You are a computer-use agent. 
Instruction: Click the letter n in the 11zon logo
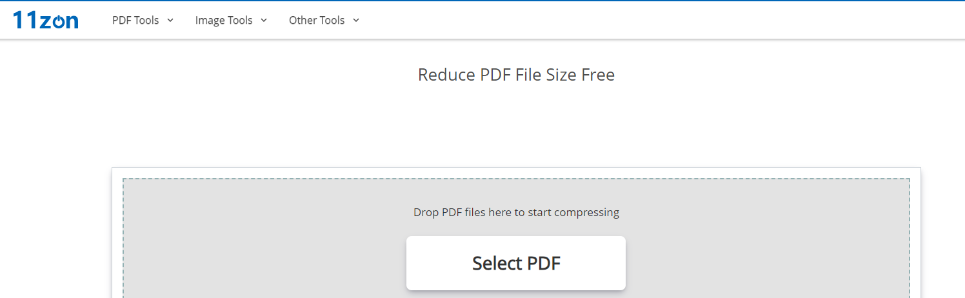click(72, 23)
